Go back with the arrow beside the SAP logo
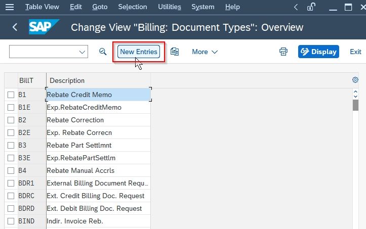 click(x=15, y=27)
